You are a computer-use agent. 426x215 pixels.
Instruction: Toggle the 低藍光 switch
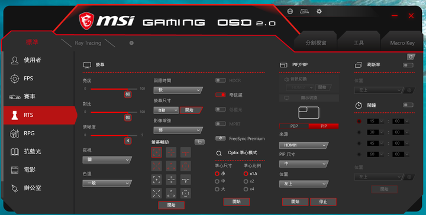220,109
